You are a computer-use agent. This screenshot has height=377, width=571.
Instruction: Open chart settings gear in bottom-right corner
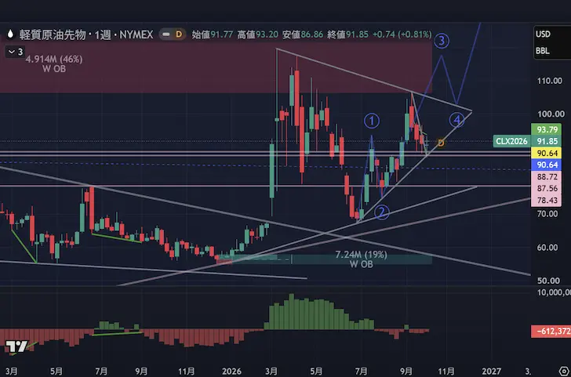coord(566,372)
